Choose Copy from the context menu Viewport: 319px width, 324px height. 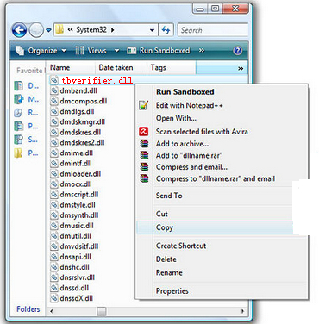click(x=215, y=227)
